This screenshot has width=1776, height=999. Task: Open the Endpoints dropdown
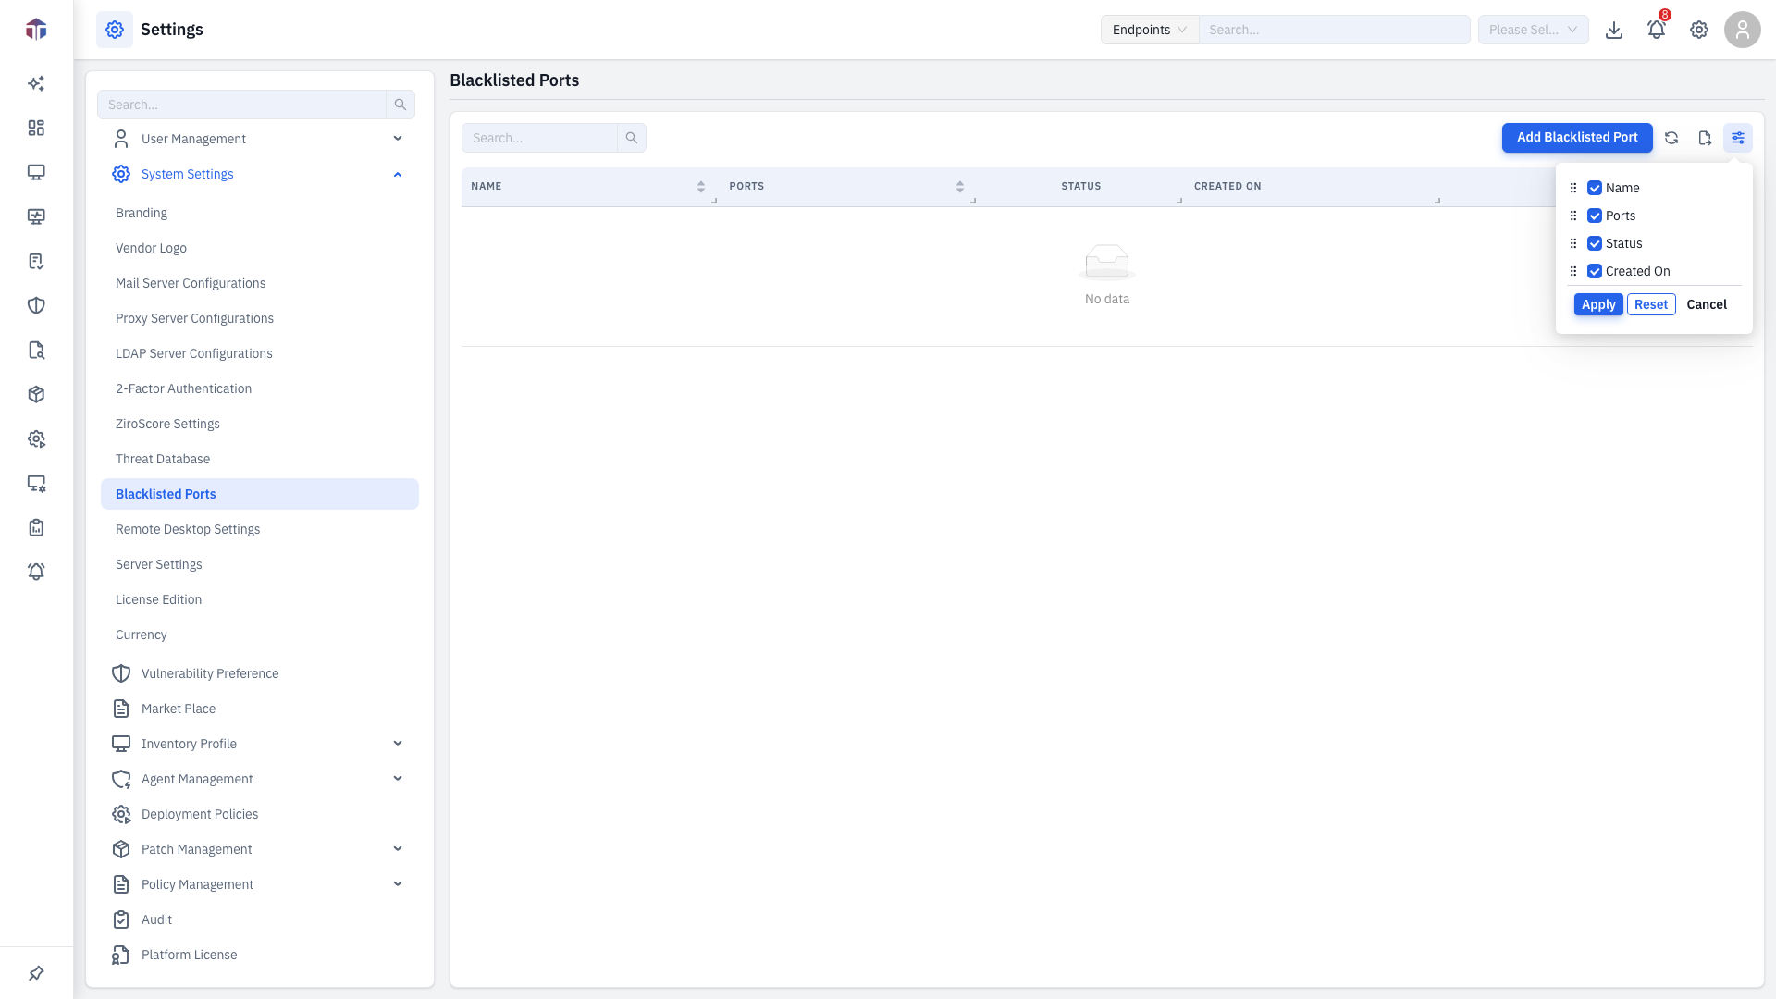click(1150, 30)
